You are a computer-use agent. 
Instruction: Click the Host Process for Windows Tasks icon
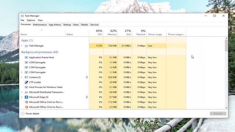(x=26, y=87)
